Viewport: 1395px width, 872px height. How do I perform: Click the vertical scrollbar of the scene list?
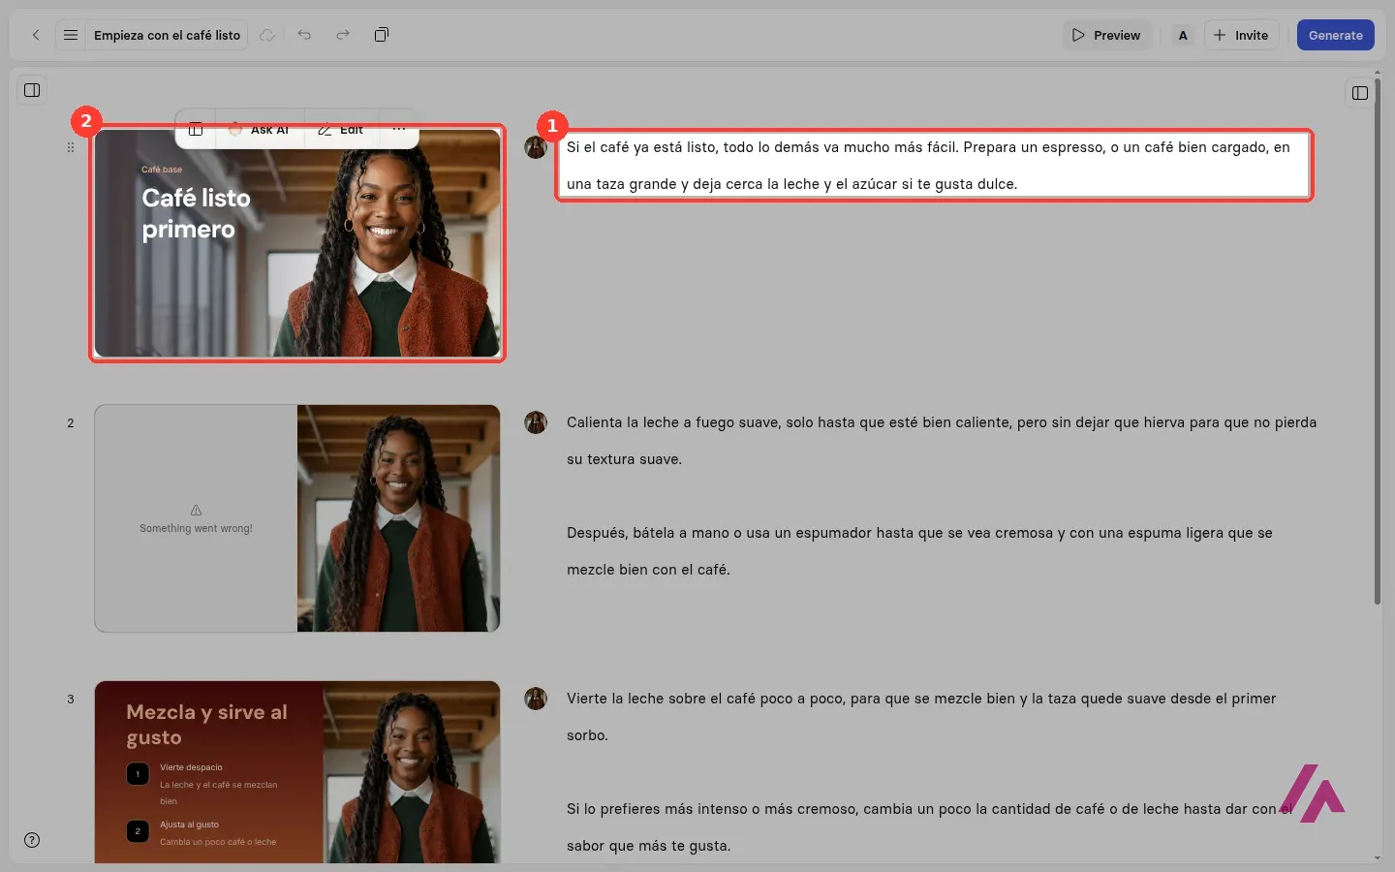click(1378, 339)
